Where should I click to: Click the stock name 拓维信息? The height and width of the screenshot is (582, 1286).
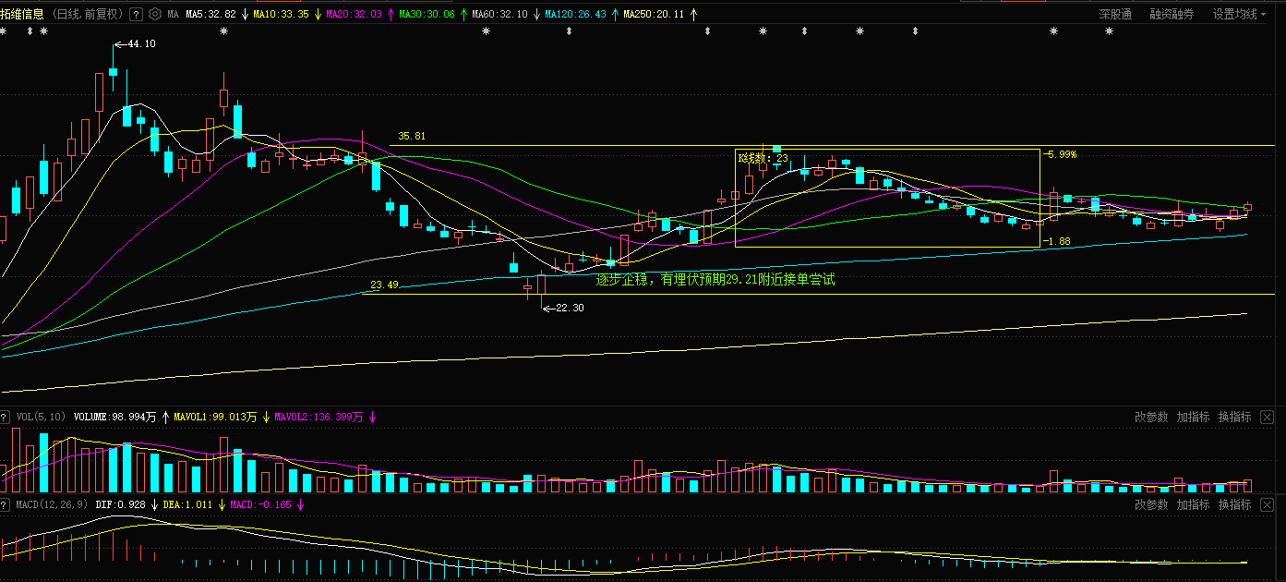[22, 14]
